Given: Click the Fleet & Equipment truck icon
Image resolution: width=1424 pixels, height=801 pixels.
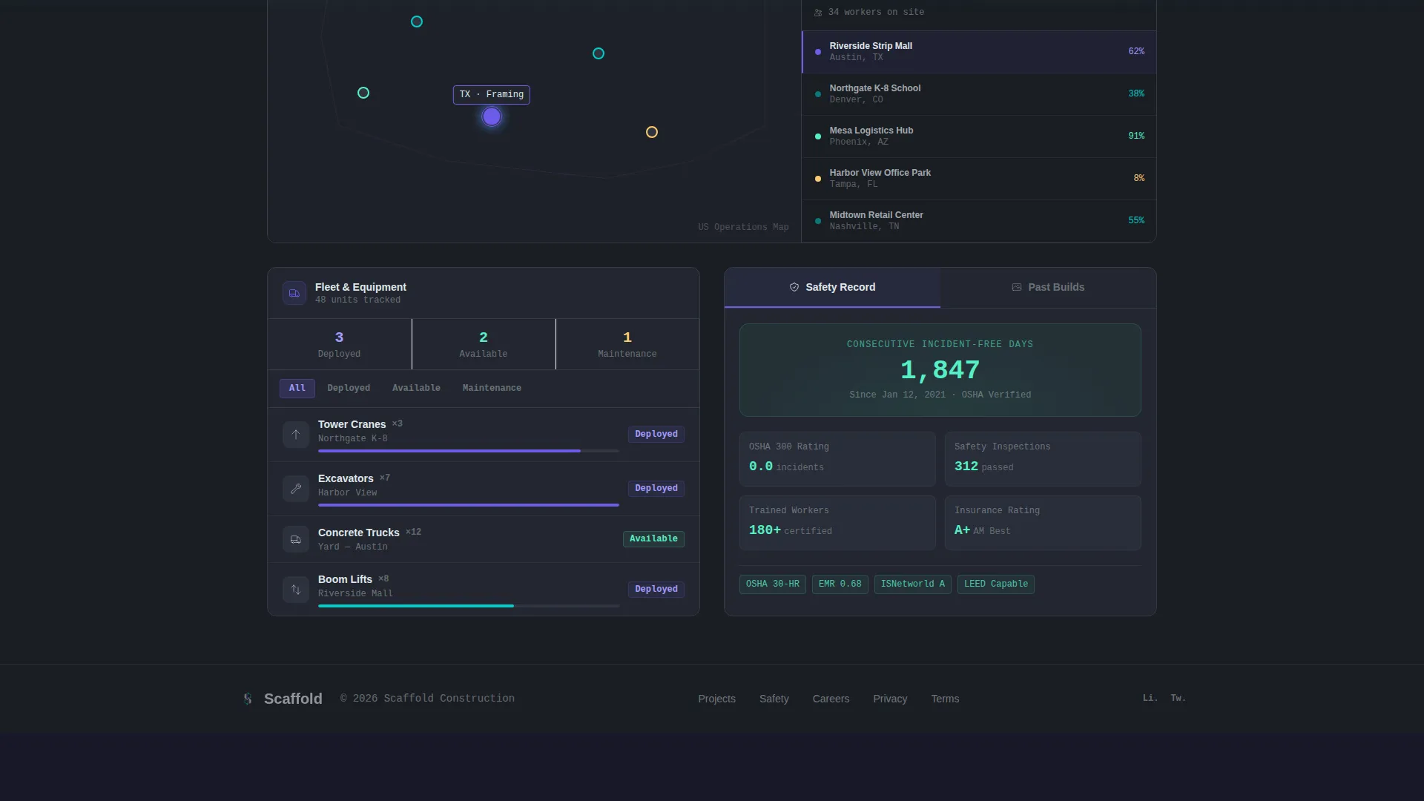Looking at the screenshot, I should click(x=294, y=293).
